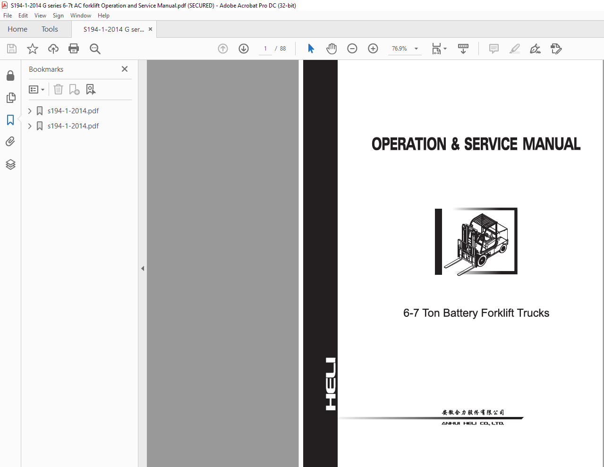
Task: Open the Edit menu
Action: (x=23, y=16)
